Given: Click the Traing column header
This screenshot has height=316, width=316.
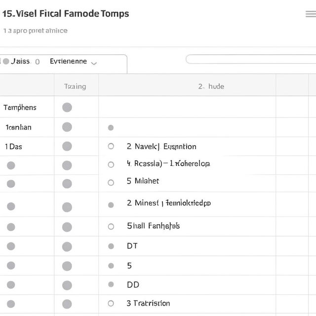Looking at the screenshot, I should click(75, 86).
